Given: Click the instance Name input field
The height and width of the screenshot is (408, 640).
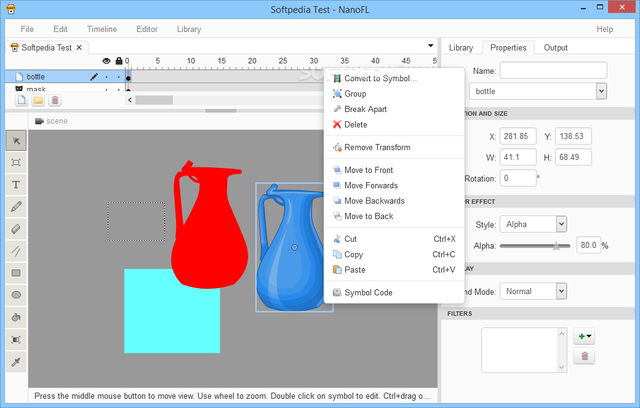Looking at the screenshot, I should click(553, 70).
